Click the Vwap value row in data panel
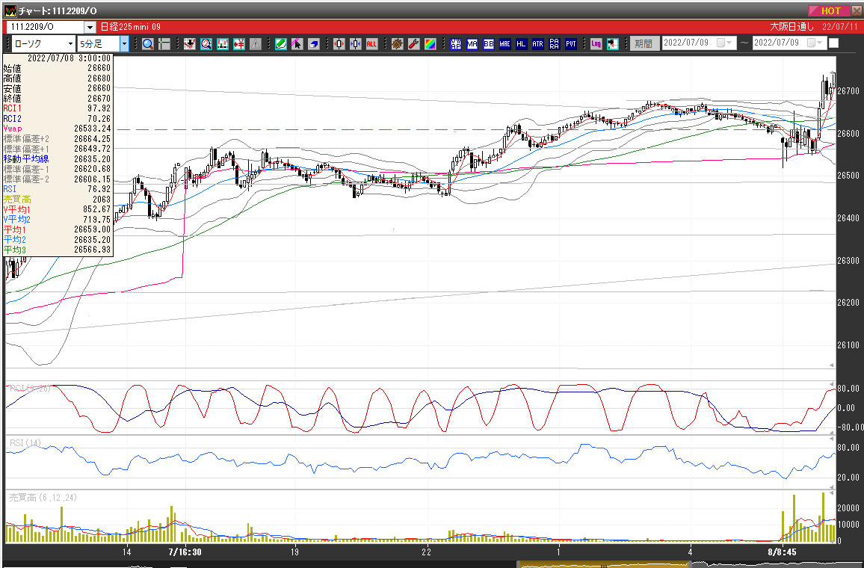The image size is (864, 568). pyautogui.click(x=58, y=129)
